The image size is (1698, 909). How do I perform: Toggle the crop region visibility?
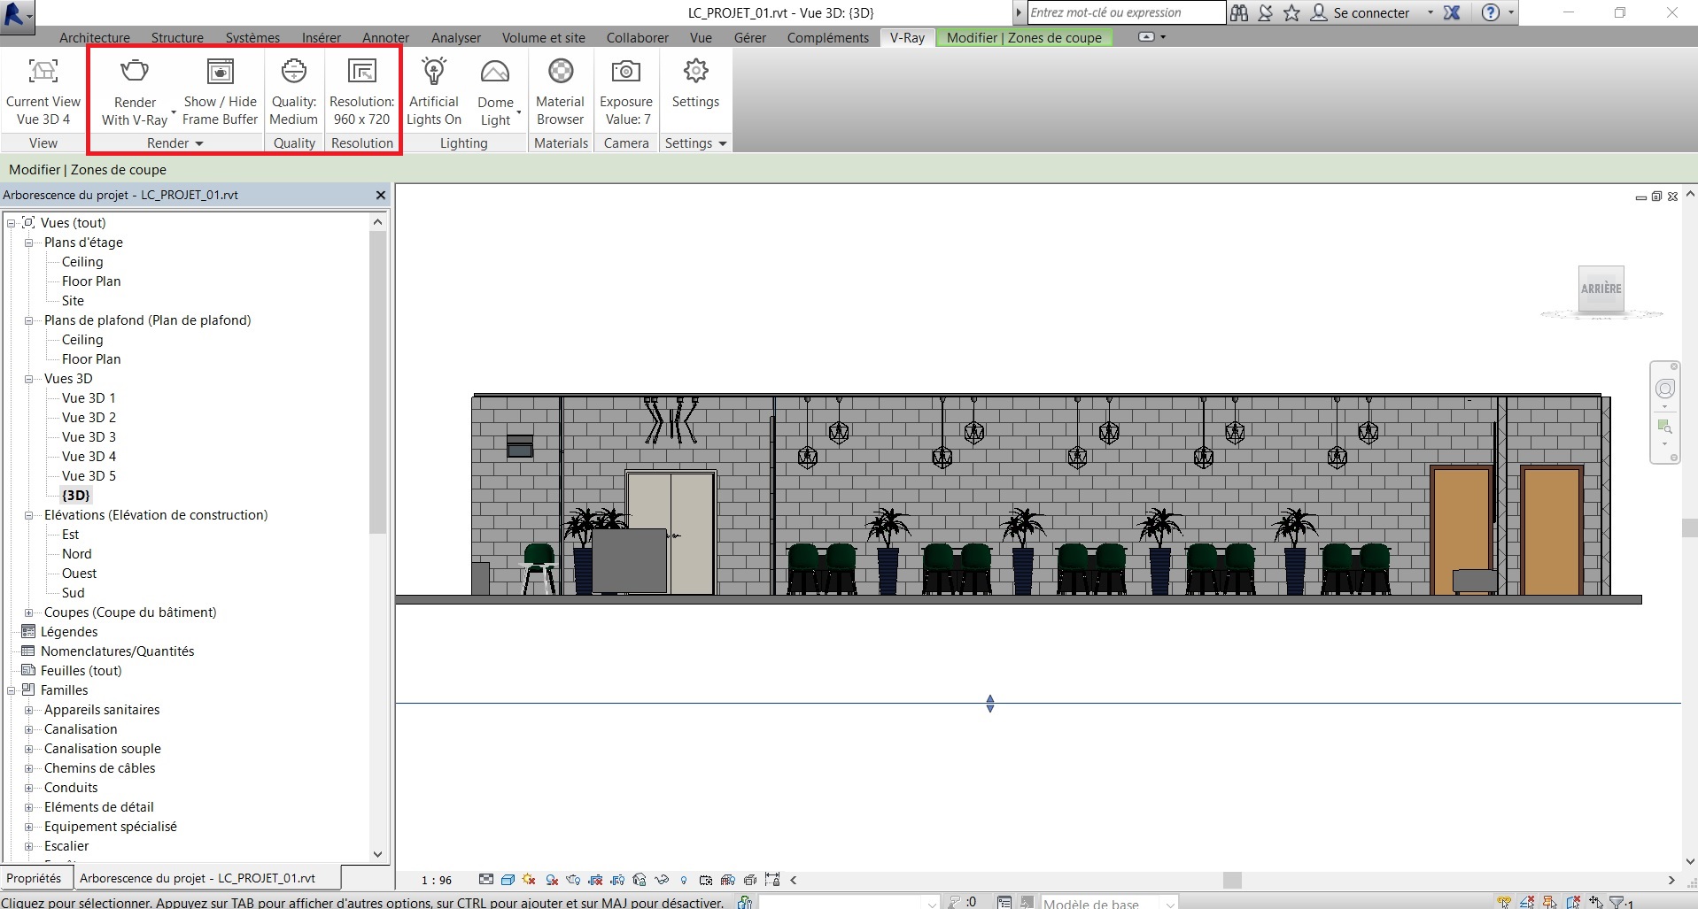[617, 881]
